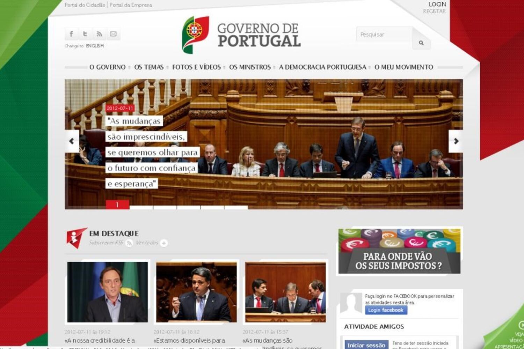This screenshot has width=524, height=349.
Task: Click the LOGIN link
Action: 437,4
